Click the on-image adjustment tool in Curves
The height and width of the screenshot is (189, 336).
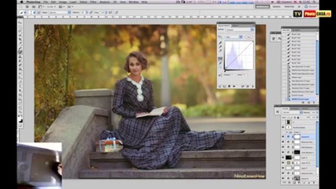tap(220, 37)
